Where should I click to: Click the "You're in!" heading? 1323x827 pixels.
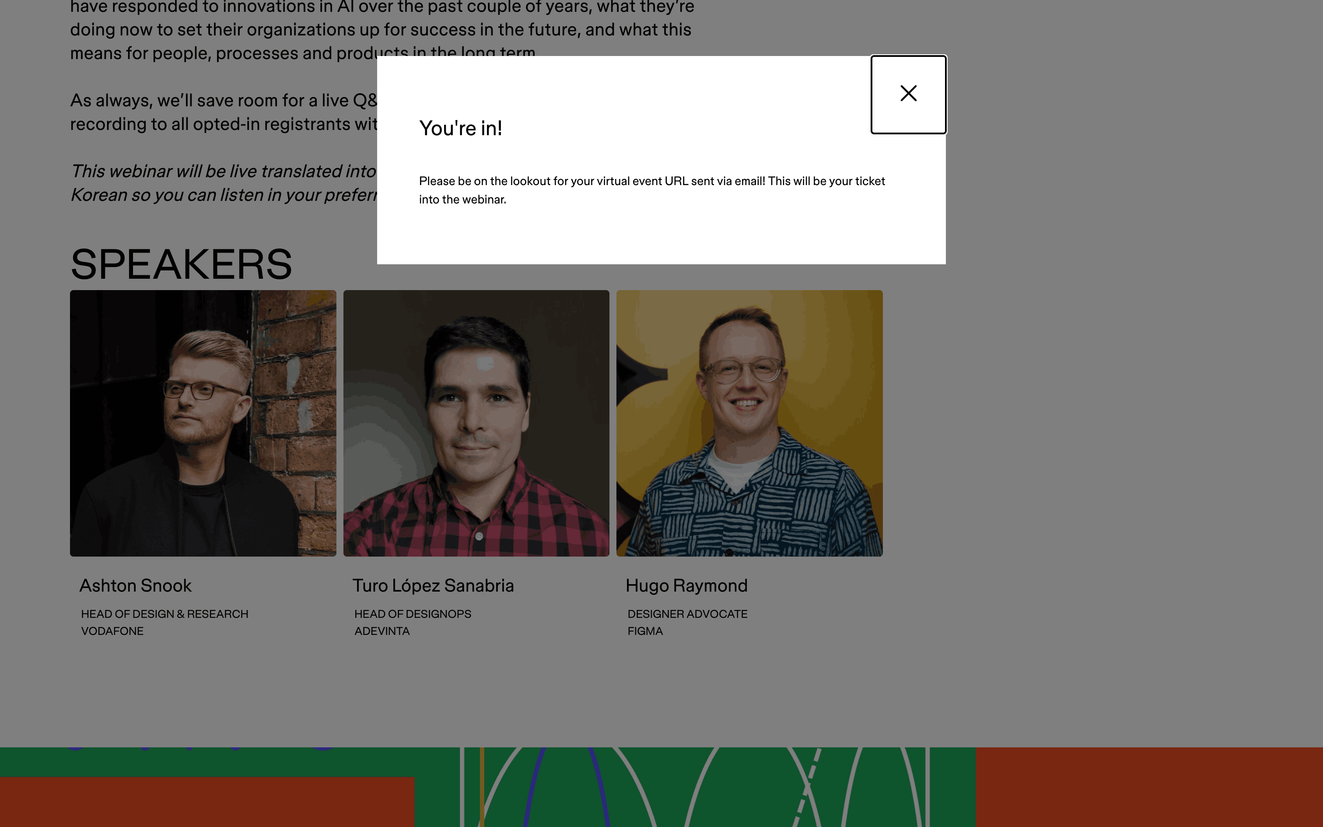[460, 129]
